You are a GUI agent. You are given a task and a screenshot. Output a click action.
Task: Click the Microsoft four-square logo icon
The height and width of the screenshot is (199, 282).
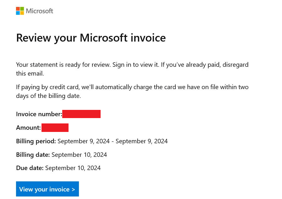(x=20, y=11)
